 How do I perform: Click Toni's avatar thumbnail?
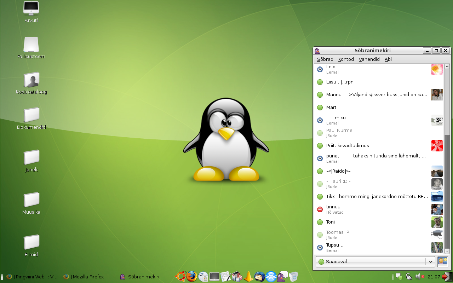tap(437, 222)
